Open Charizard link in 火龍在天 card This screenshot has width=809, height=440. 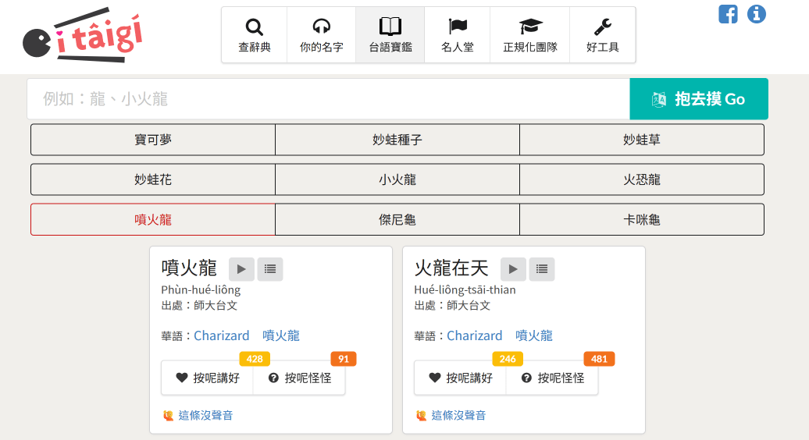point(474,336)
